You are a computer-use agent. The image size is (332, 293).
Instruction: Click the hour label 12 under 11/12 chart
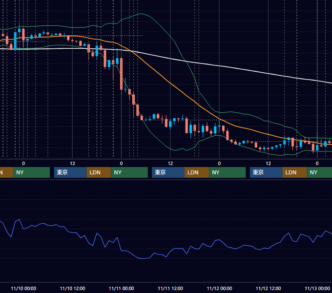pyautogui.click(x=268, y=164)
